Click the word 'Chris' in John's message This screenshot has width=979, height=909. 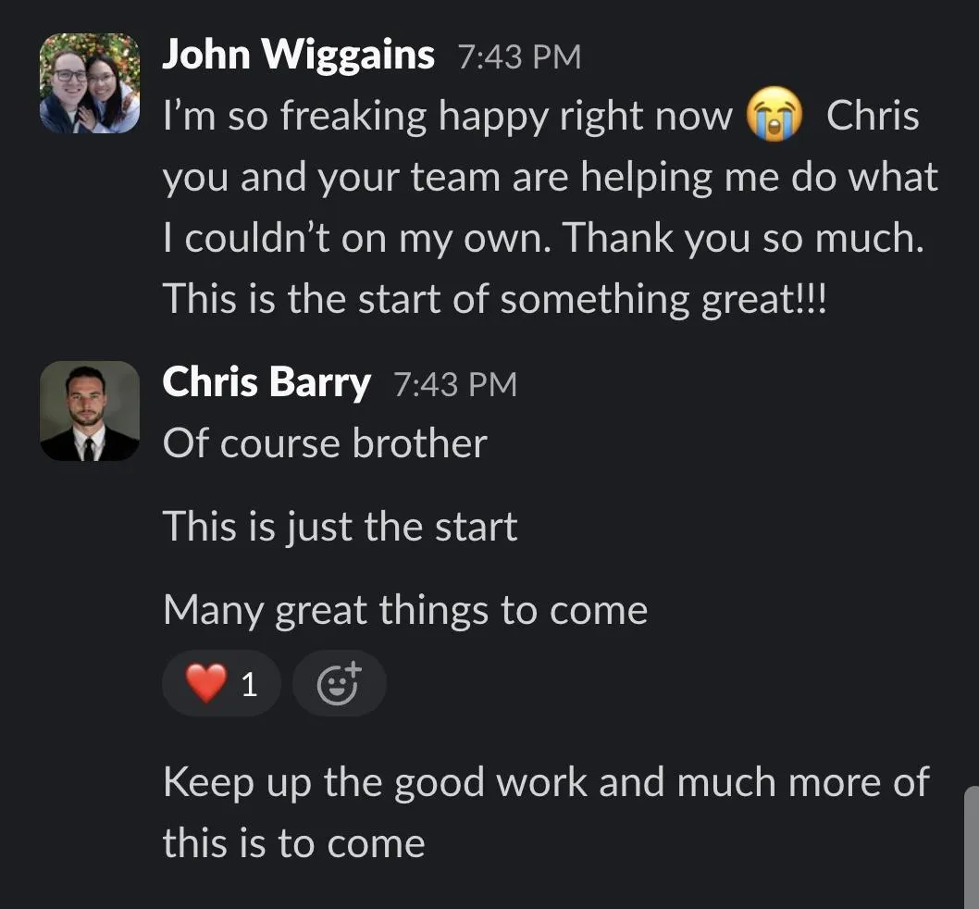pyautogui.click(x=873, y=117)
